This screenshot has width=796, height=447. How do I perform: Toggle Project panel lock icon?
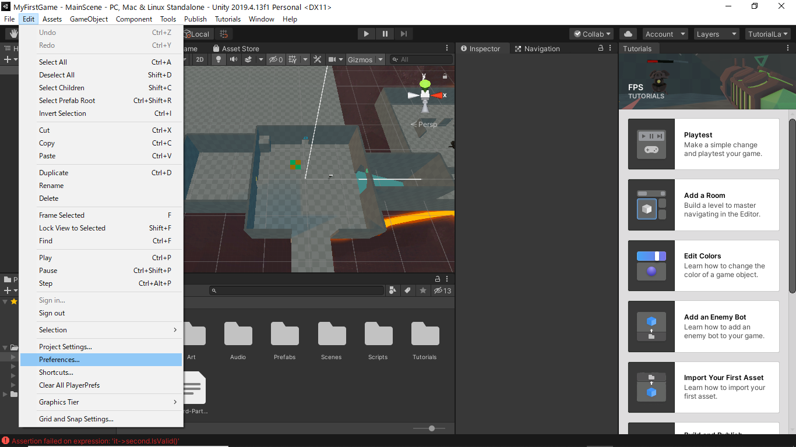438,279
